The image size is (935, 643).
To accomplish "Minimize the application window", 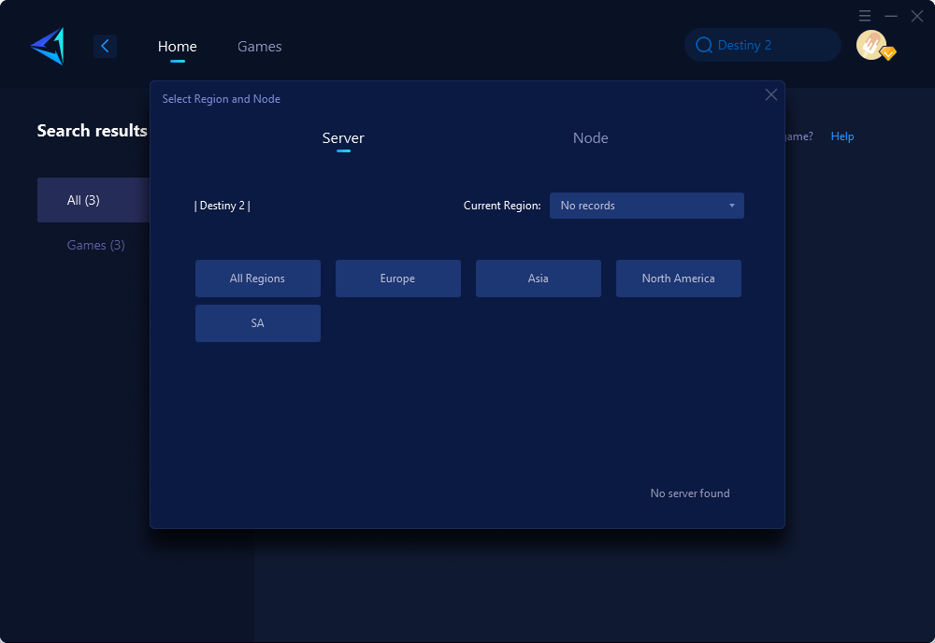I will 891,16.
